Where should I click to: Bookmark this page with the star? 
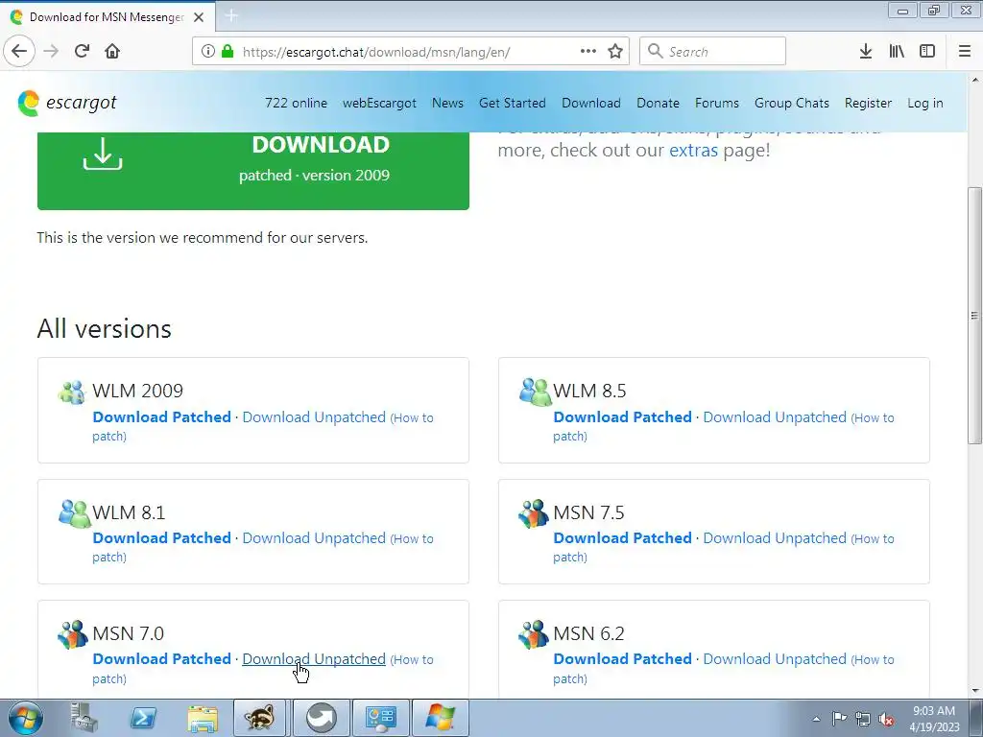click(615, 52)
